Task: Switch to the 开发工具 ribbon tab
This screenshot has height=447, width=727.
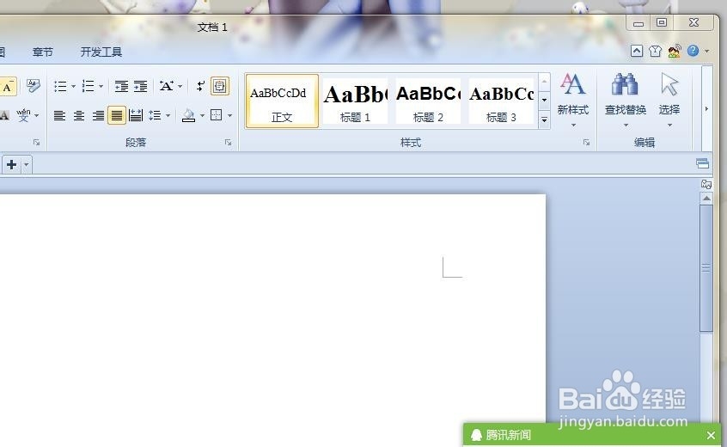Action: click(x=101, y=52)
